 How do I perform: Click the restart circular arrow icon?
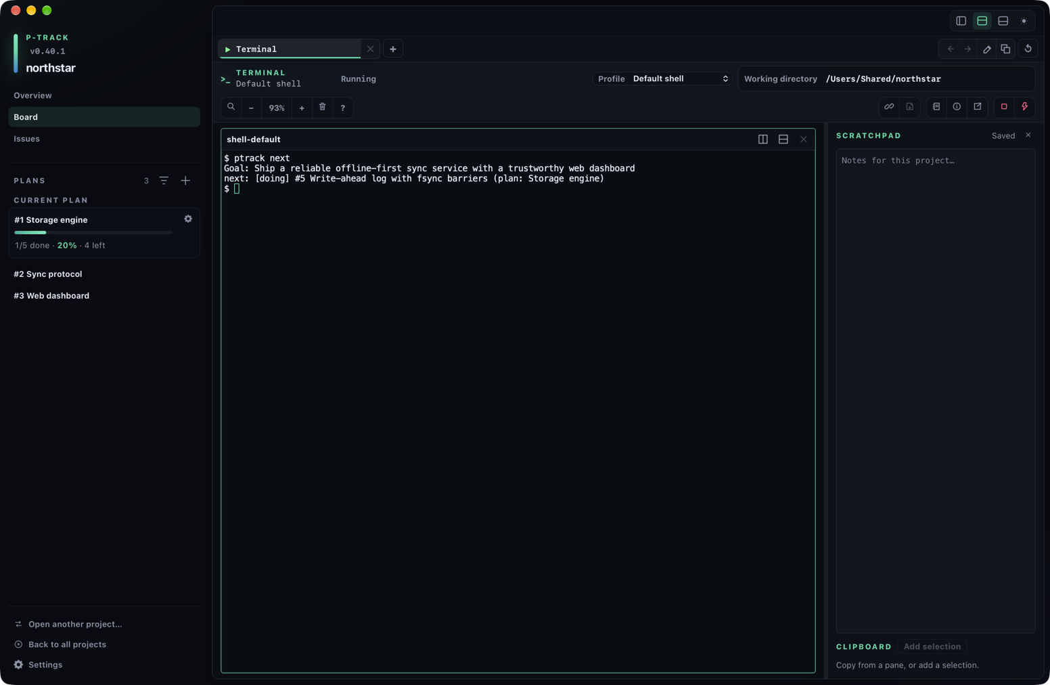pos(1028,49)
